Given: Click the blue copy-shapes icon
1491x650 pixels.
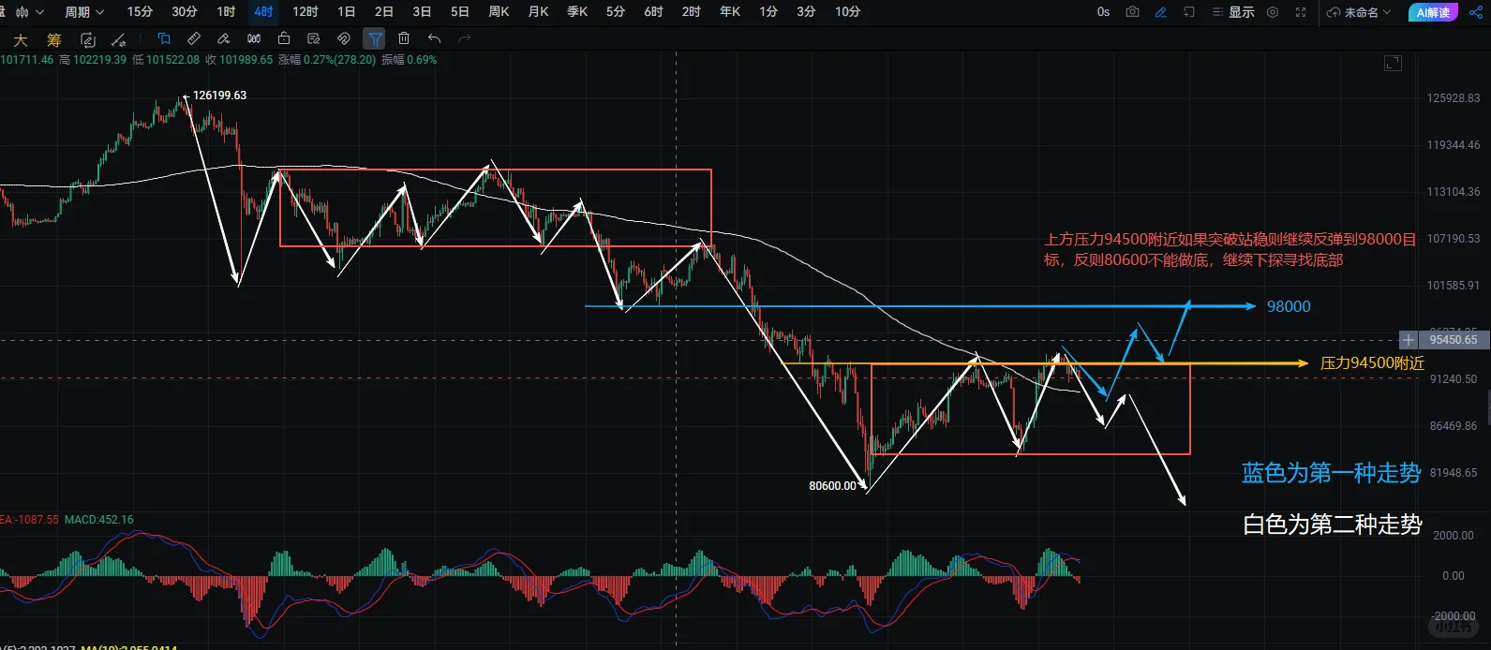Looking at the screenshot, I should point(164,38).
